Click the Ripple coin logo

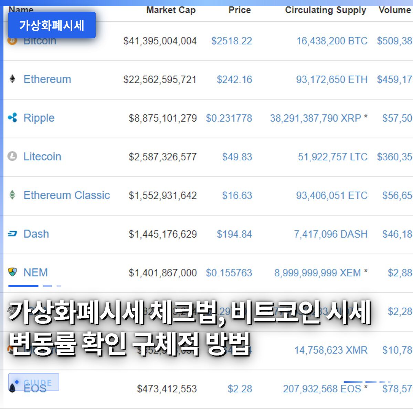click(12, 118)
